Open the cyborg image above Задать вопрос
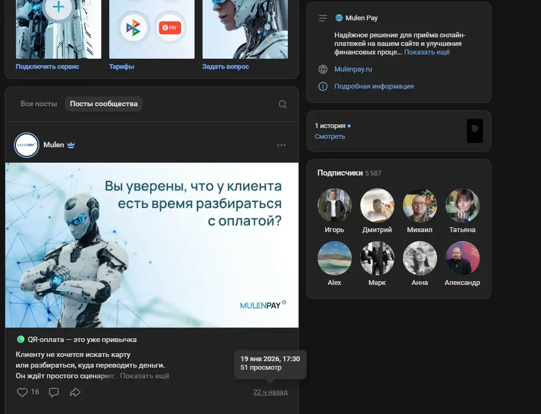 point(245,29)
